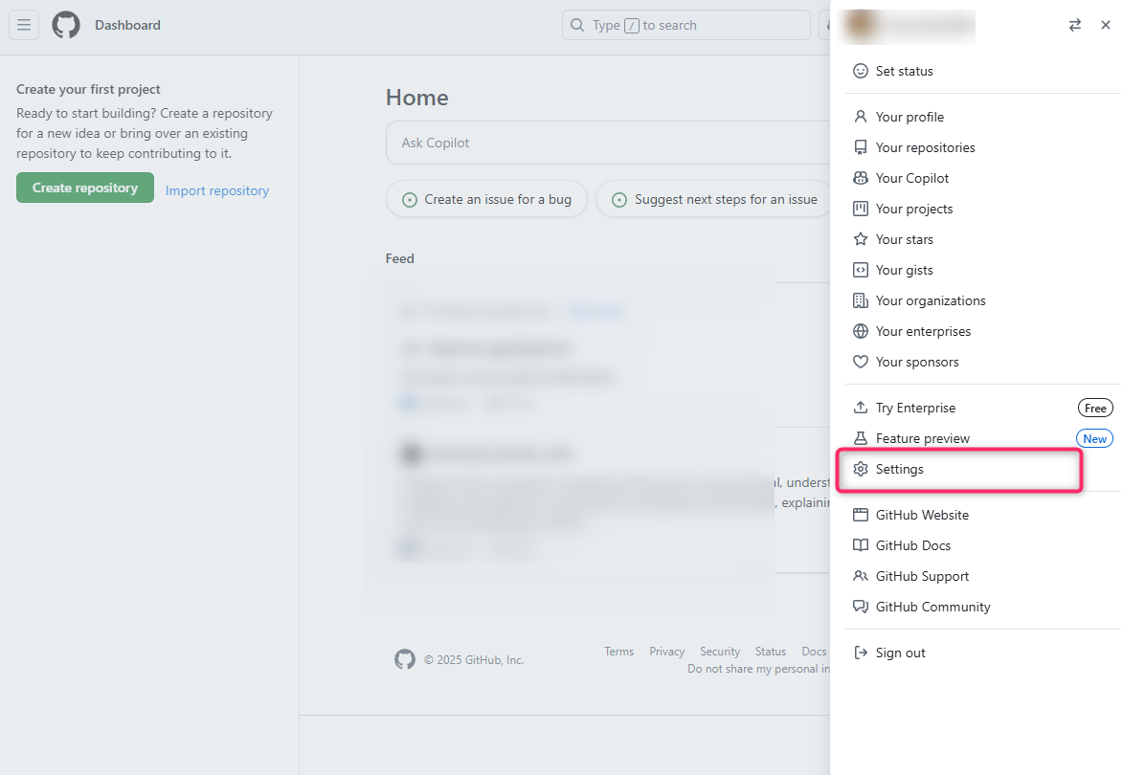Choose Feature preview menu entry

[x=982, y=438]
